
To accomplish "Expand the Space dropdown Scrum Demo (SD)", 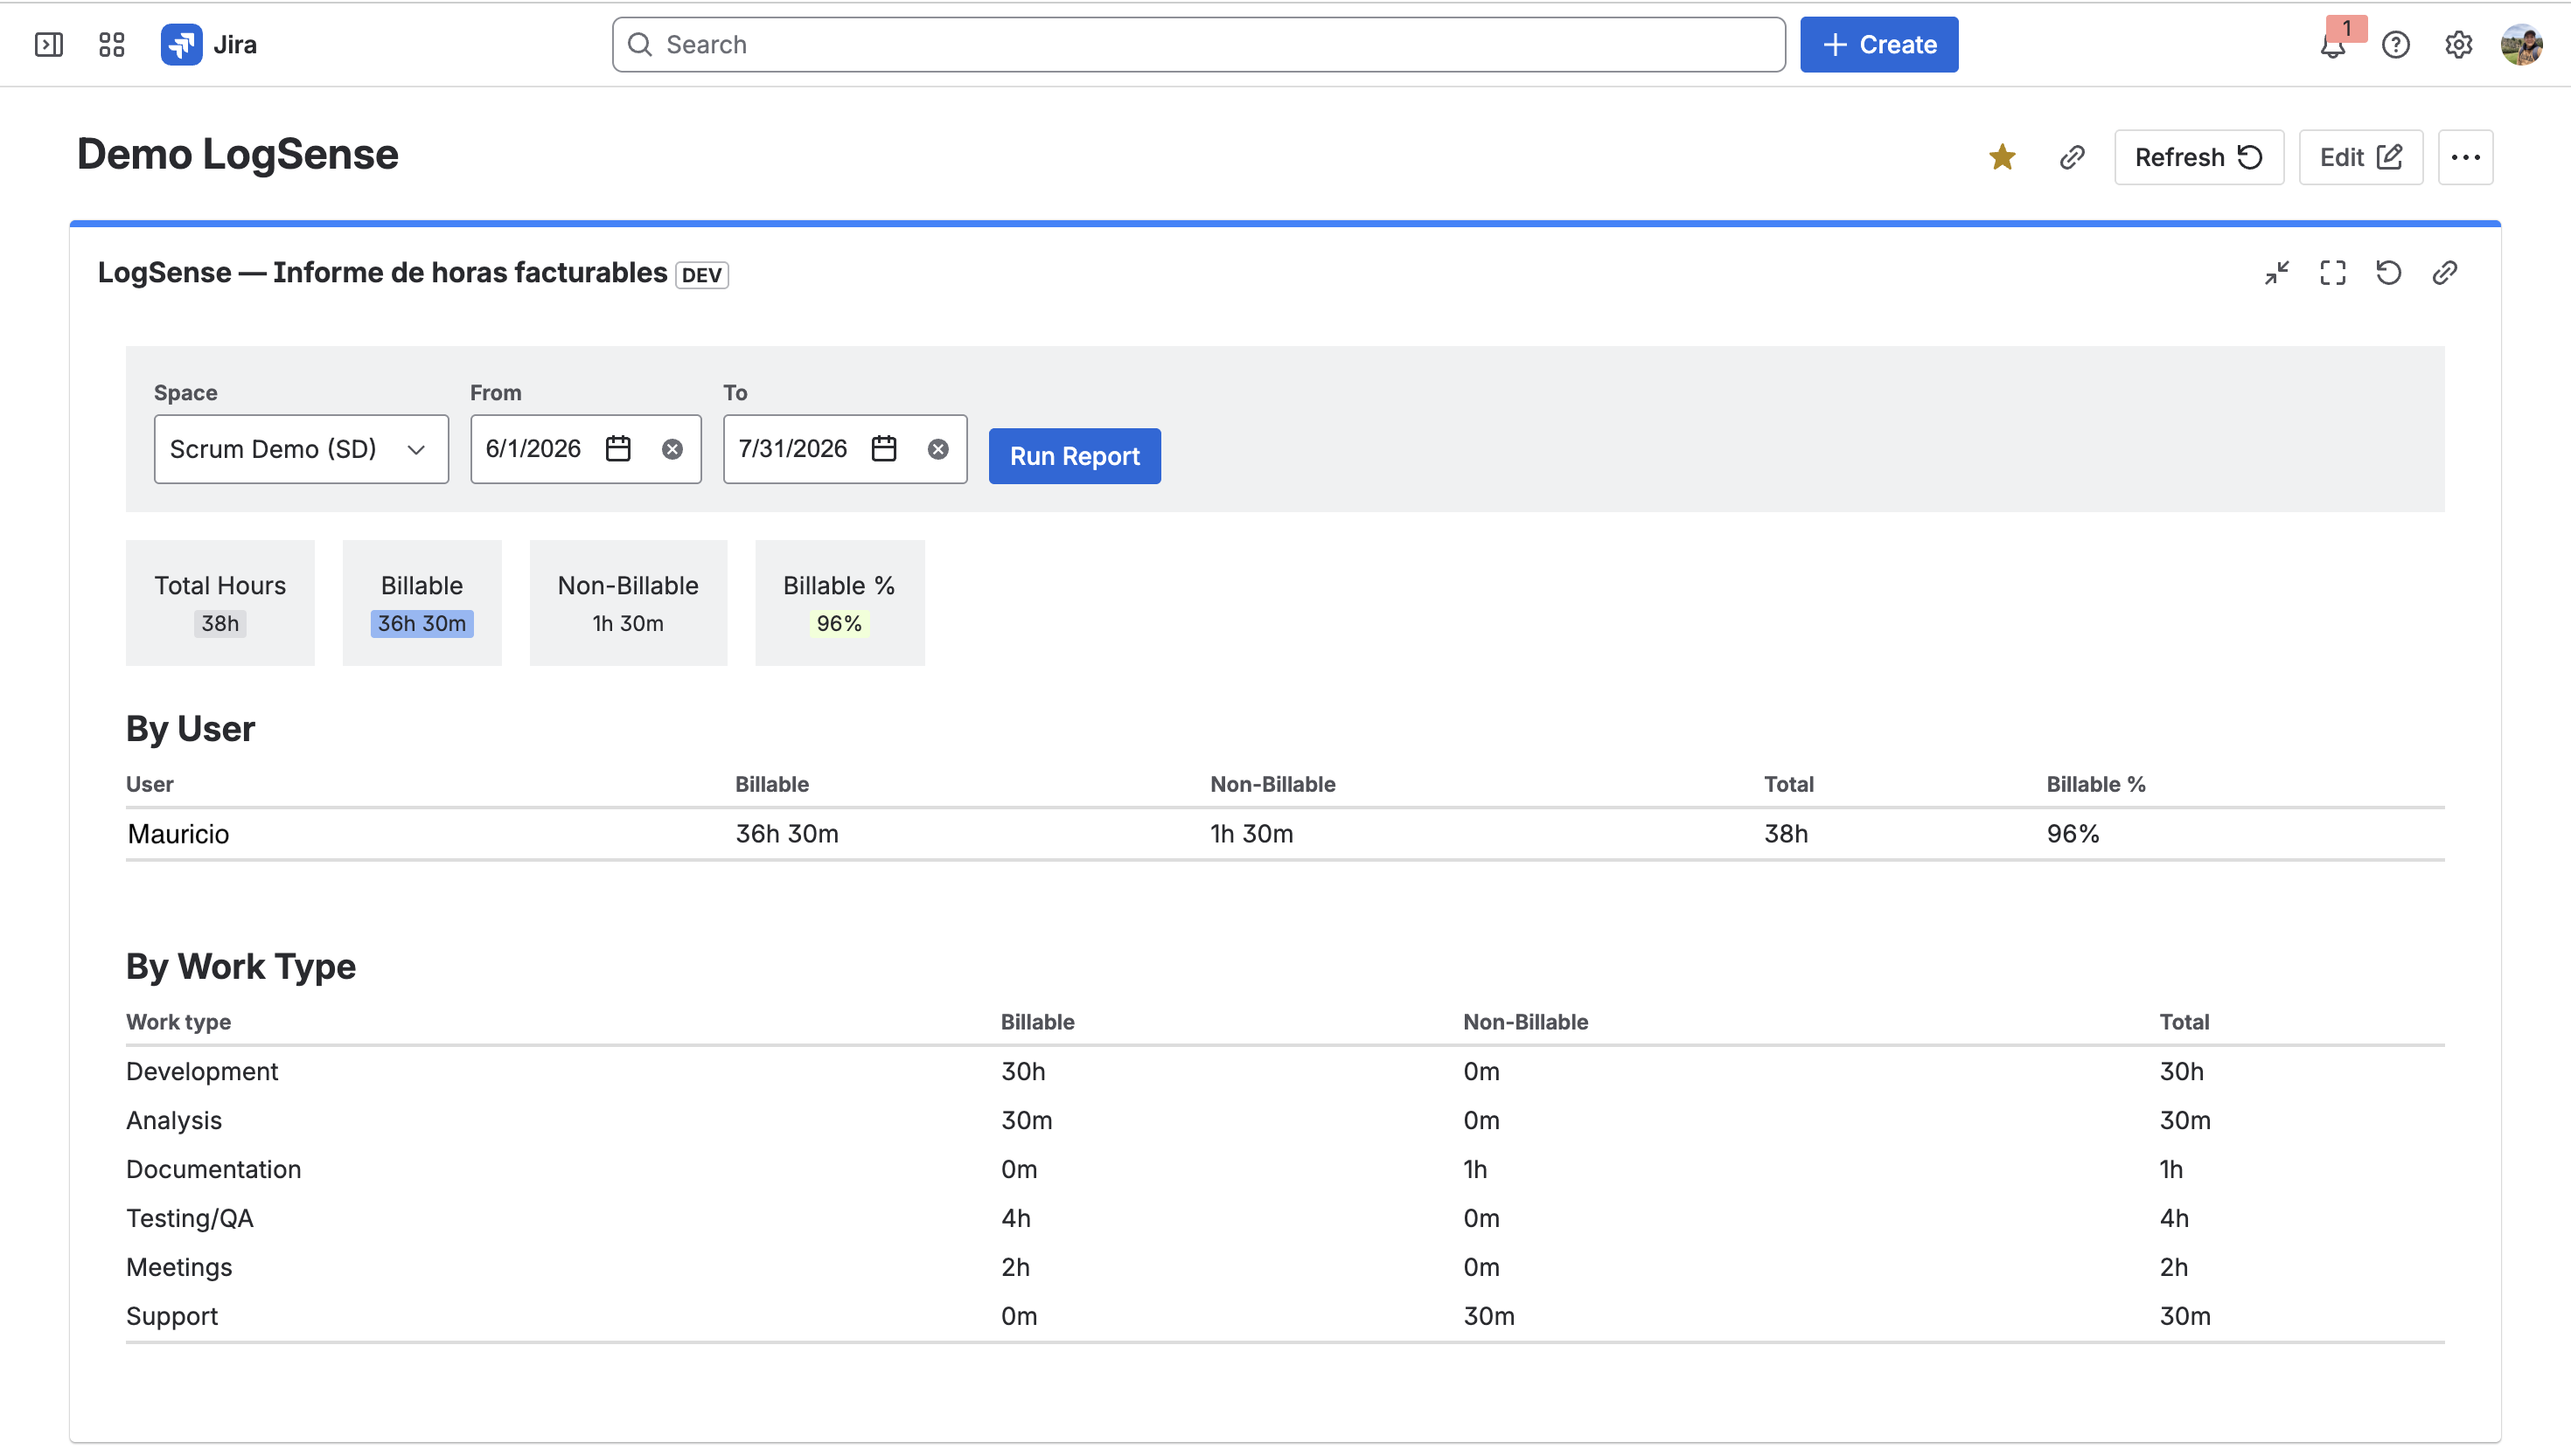I will [x=301, y=449].
